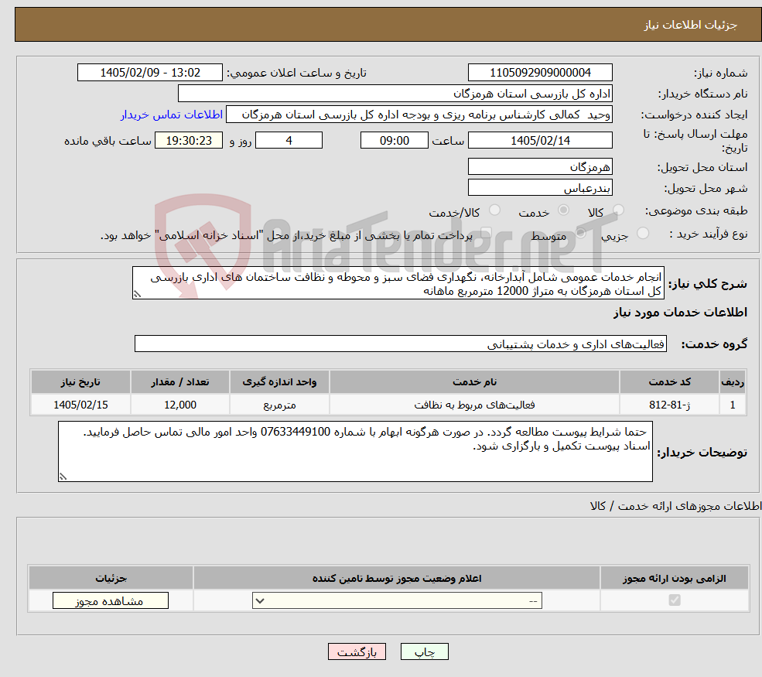Image resolution: width=762 pixels, height=677 pixels.
Task: Select the متوسط purchase type radio
Action: pyautogui.click(x=580, y=234)
